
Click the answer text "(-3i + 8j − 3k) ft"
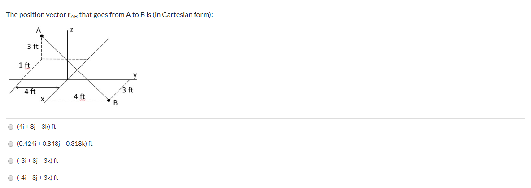38,161
